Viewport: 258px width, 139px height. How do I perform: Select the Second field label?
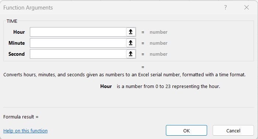17,54
